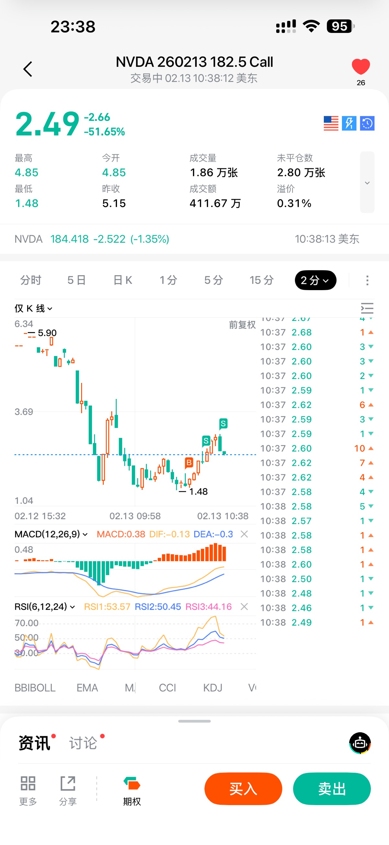Tap the back arrow icon

(28, 69)
